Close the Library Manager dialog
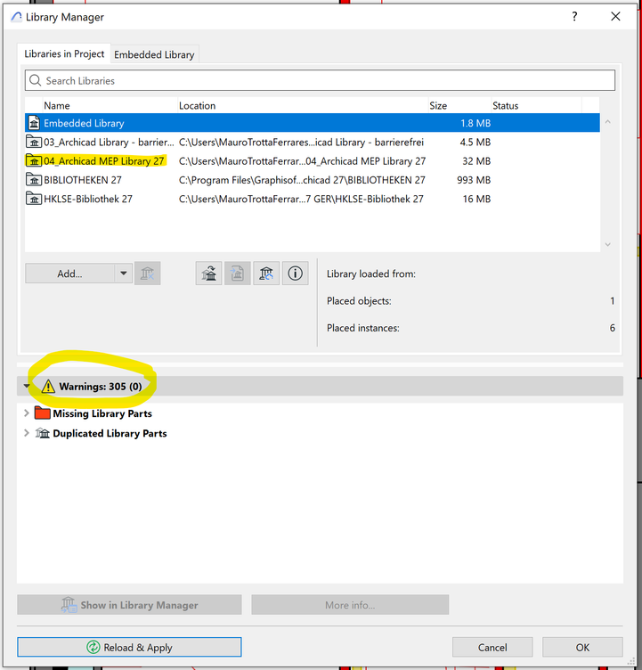Screen dimensions: 642x670 615,16
